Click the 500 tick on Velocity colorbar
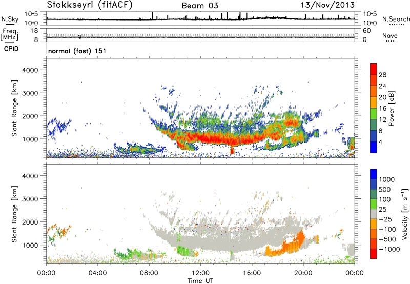410x284 pixels. [385, 189]
